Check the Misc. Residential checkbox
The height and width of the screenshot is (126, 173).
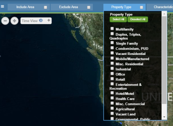click(112, 63)
